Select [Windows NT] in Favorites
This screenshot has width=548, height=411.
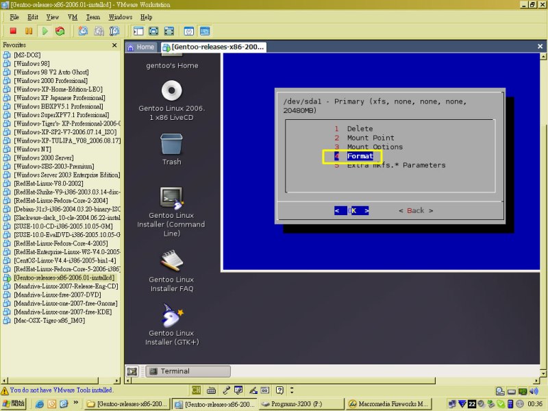tap(32, 149)
